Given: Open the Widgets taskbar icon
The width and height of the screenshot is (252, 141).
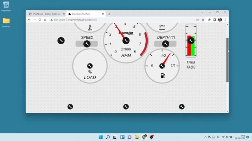Looking at the screenshot, I should coord(122,137).
